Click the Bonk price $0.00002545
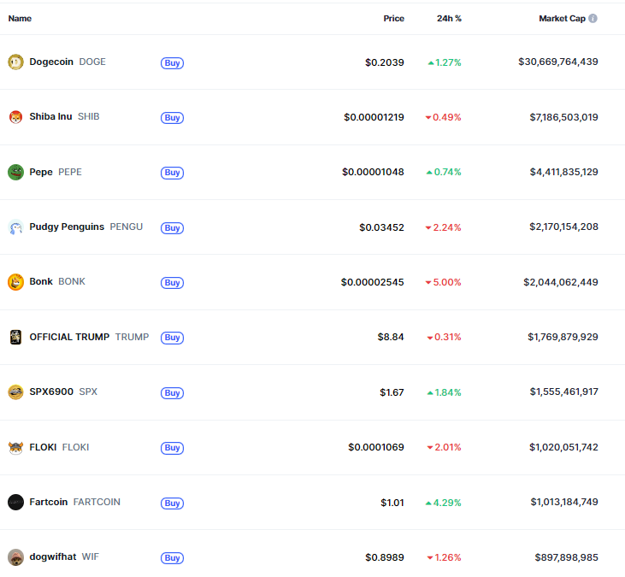The width and height of the screenshot is (625, 577). (x=372, y=283)
